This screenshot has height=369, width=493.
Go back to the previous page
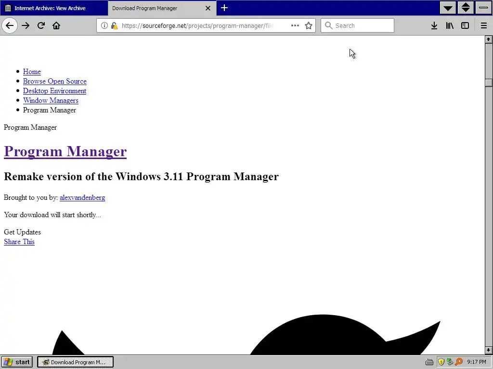coord(10,25)
